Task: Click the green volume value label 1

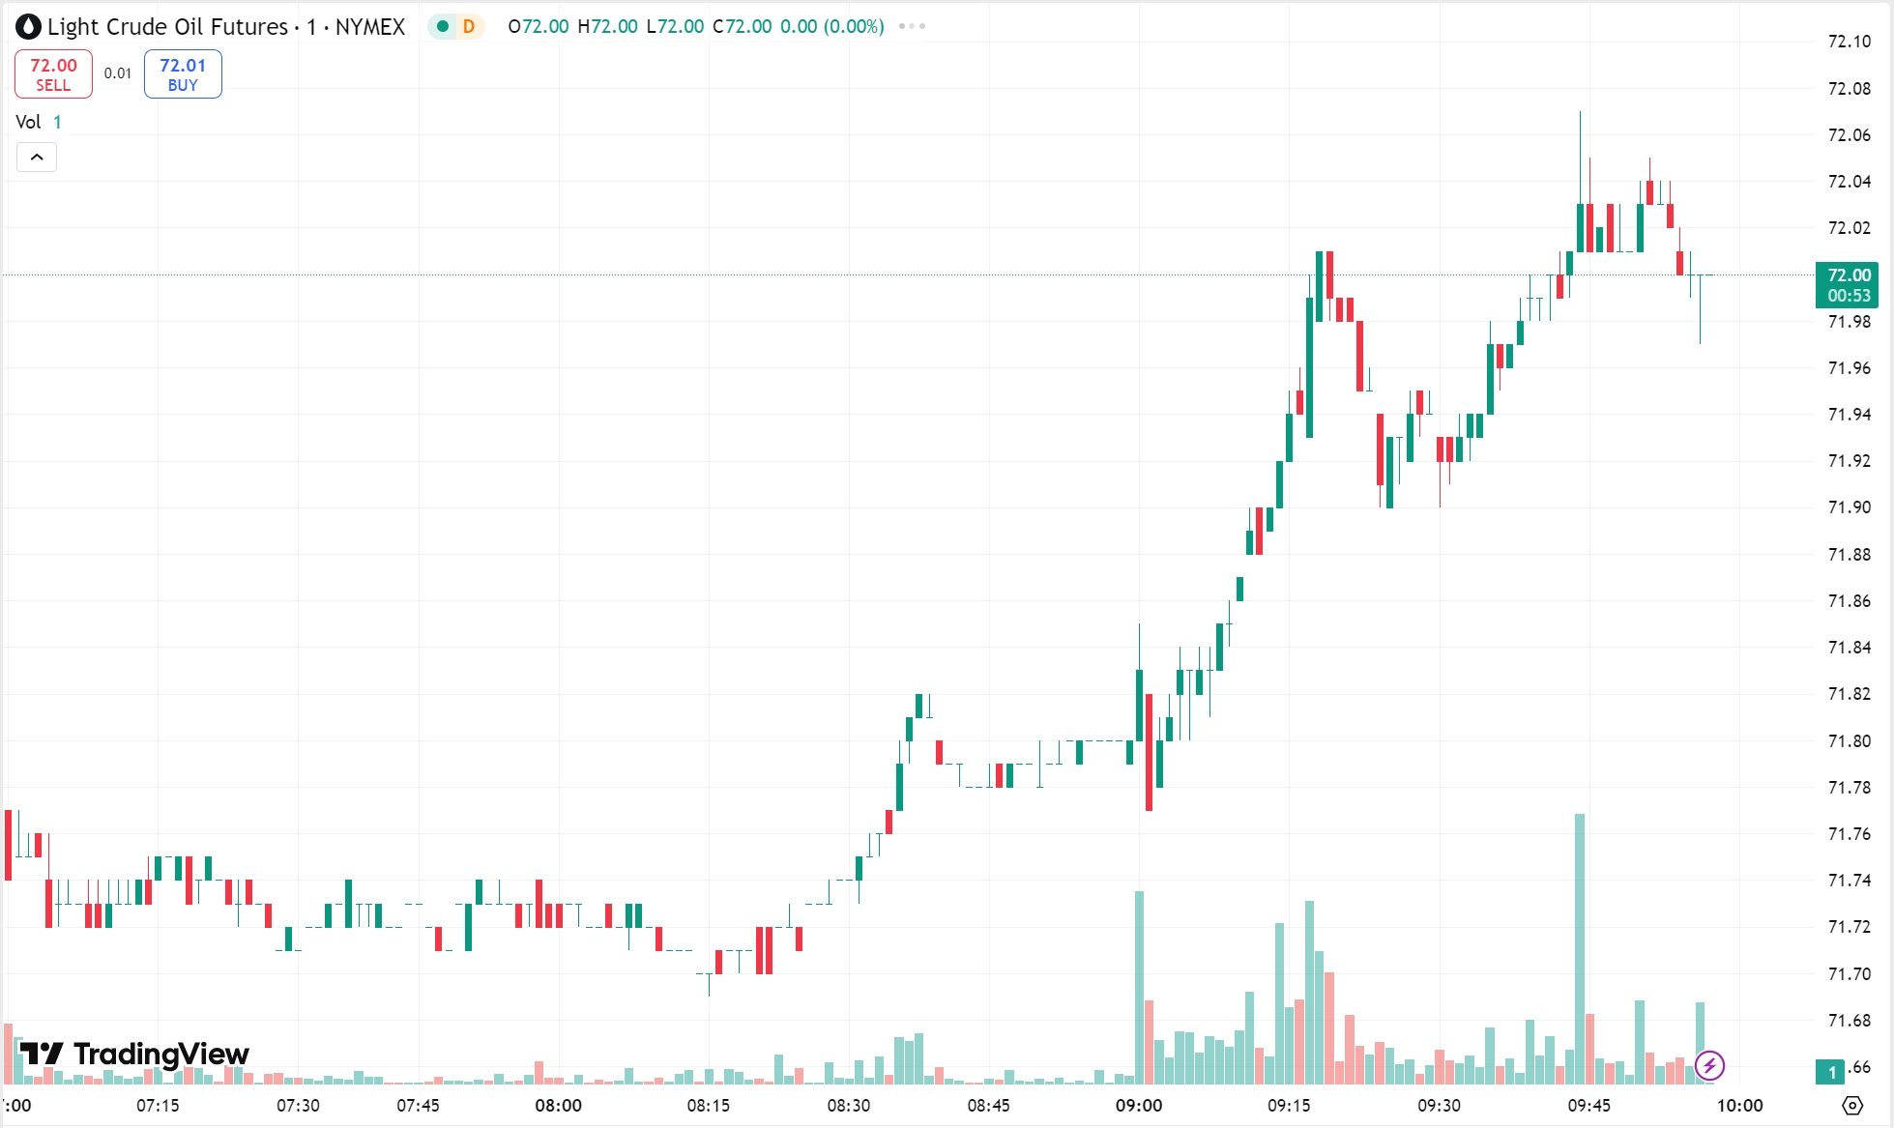Action: (x=1831, y=1071)
